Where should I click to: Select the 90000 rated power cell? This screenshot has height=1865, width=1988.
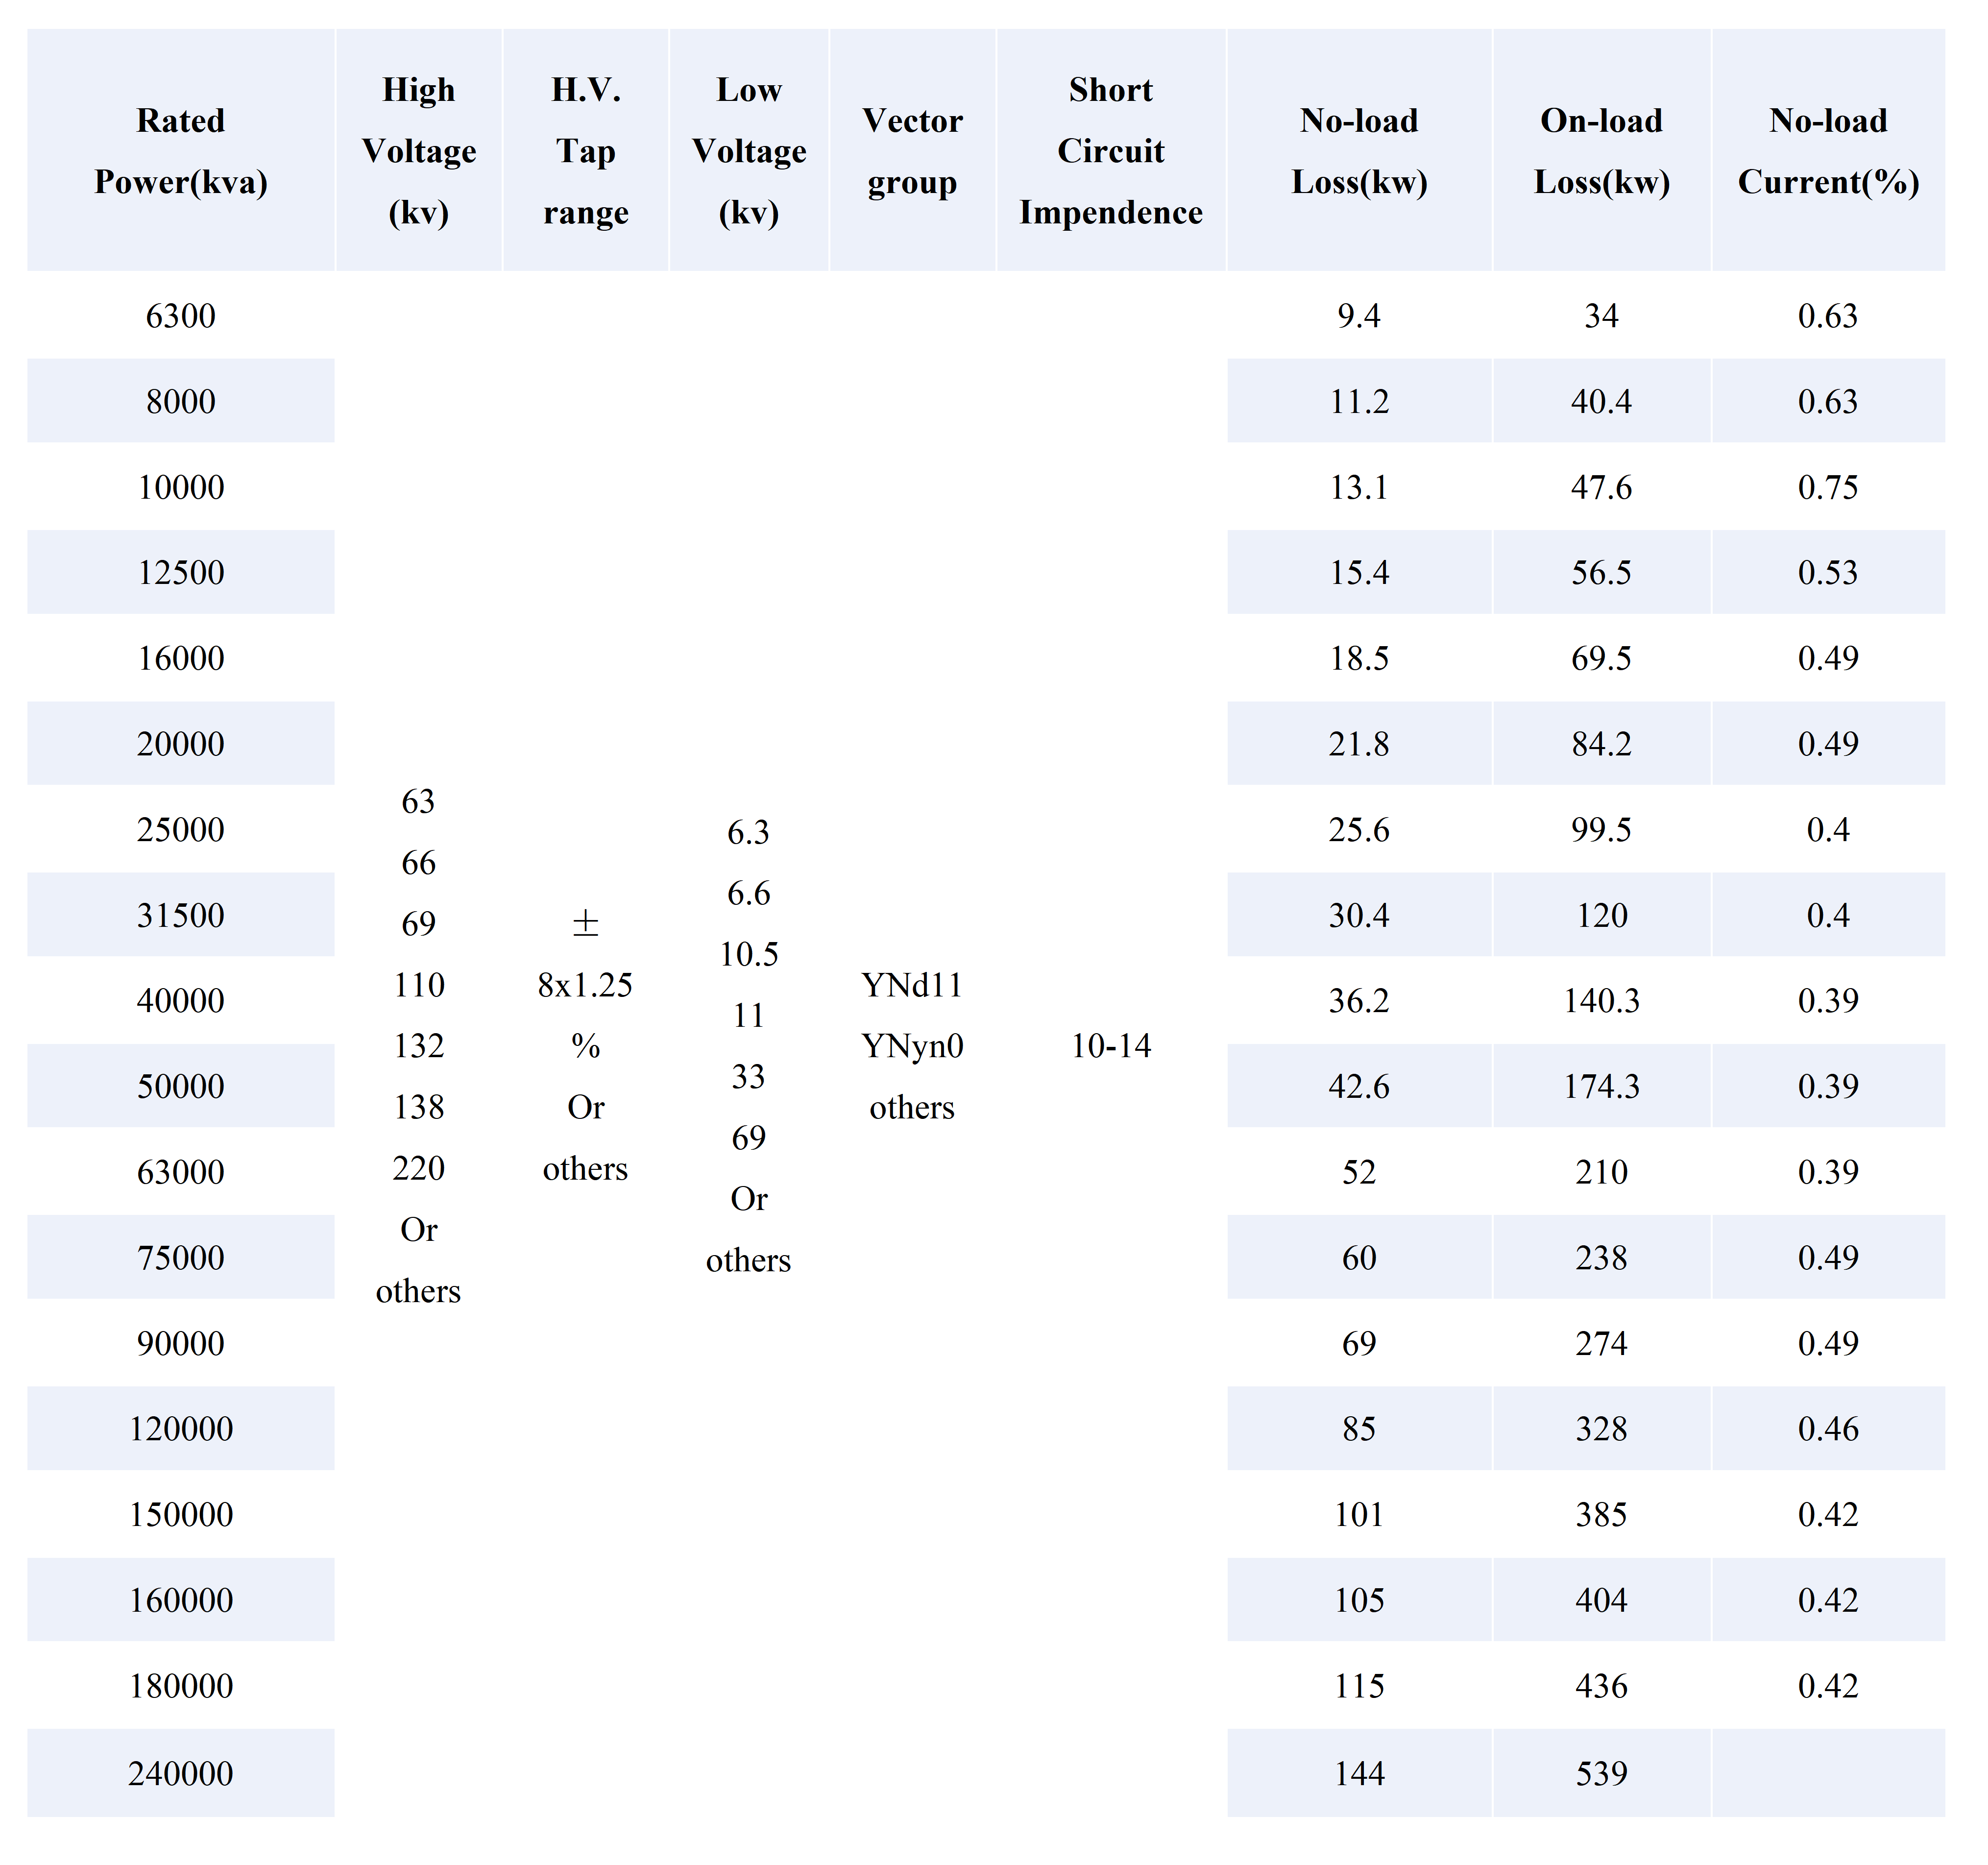tap(181, 1343)
